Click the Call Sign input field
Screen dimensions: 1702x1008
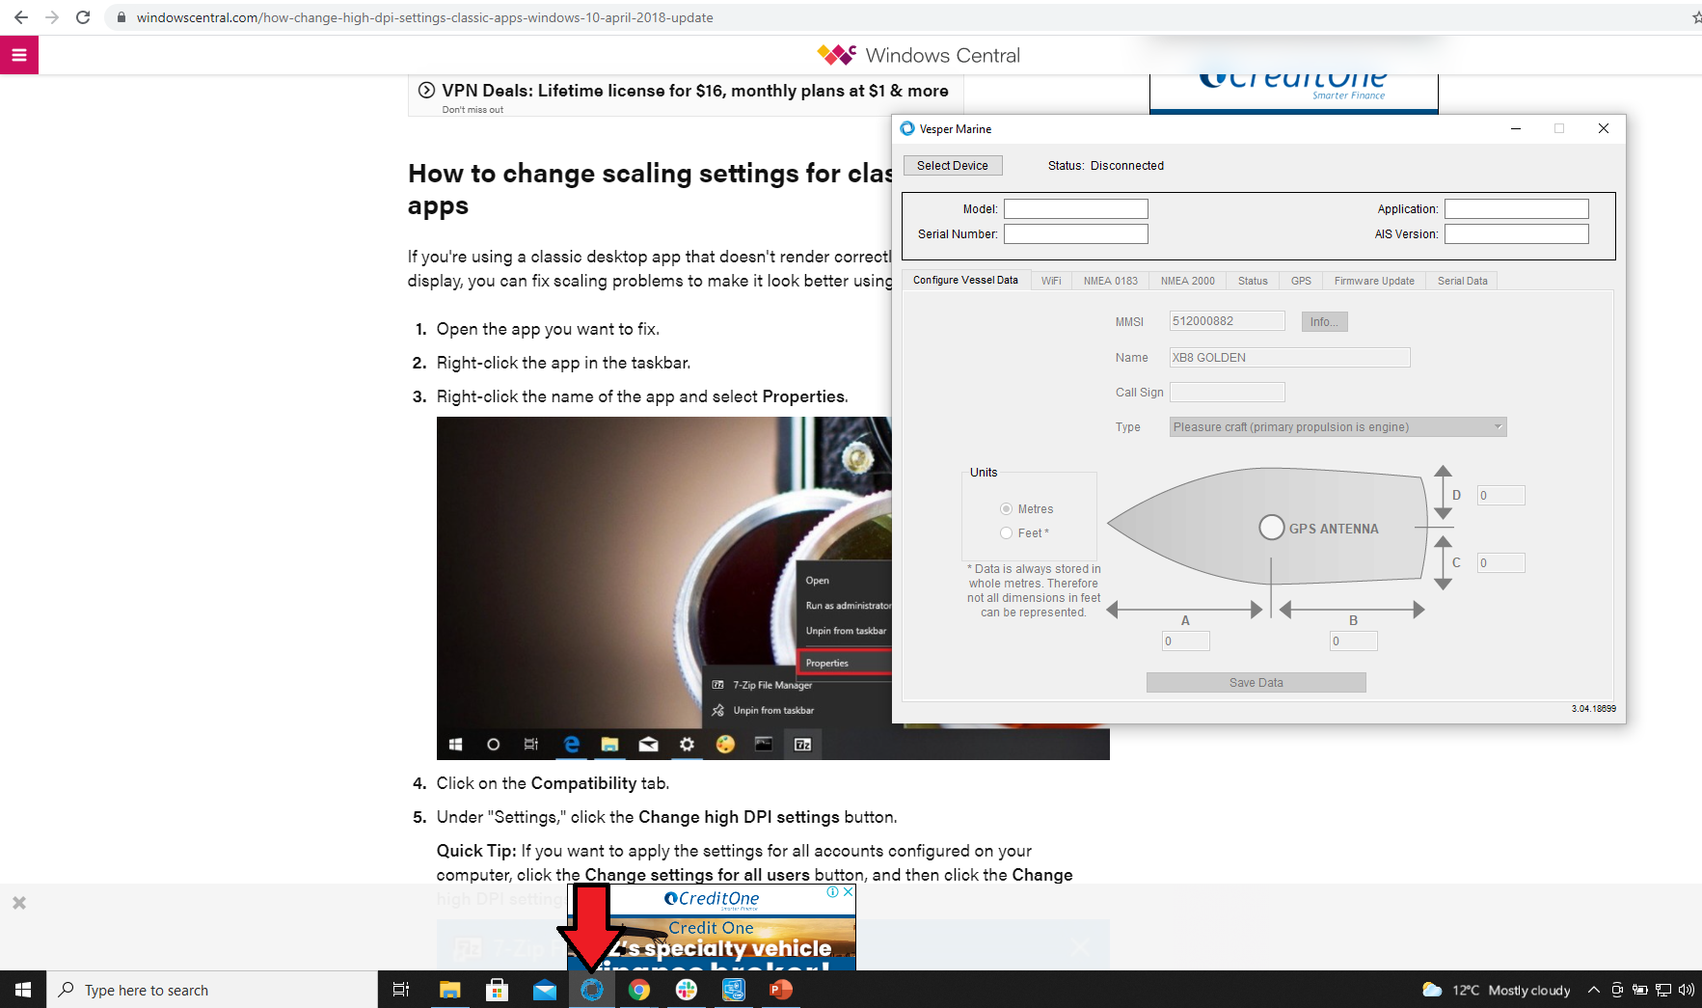1227,392
